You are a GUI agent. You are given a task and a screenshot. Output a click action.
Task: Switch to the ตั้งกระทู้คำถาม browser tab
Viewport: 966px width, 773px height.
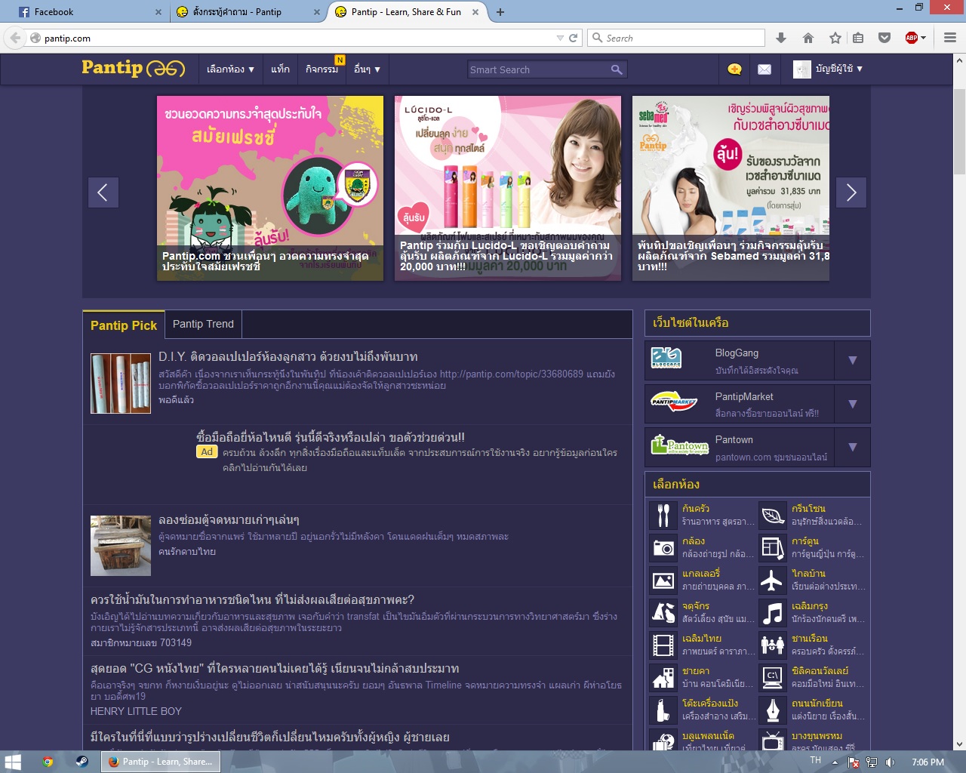pyautogui.click(x=246, y=12)
